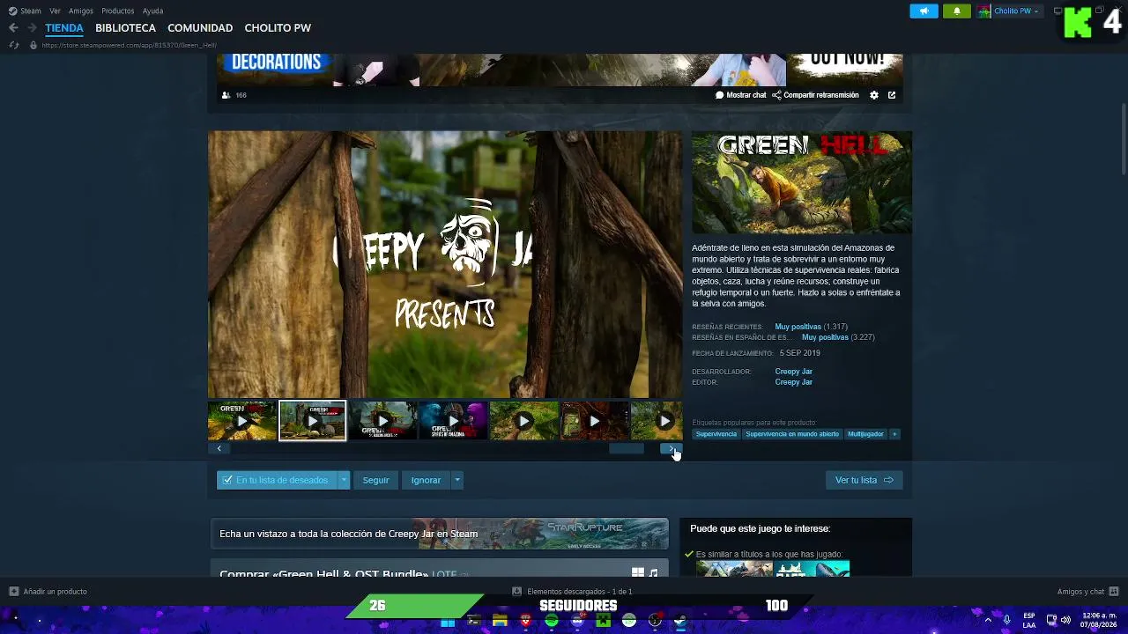Open the notifications bell
The height and width of the screenshot is (634, 1128).
[957, 11]
